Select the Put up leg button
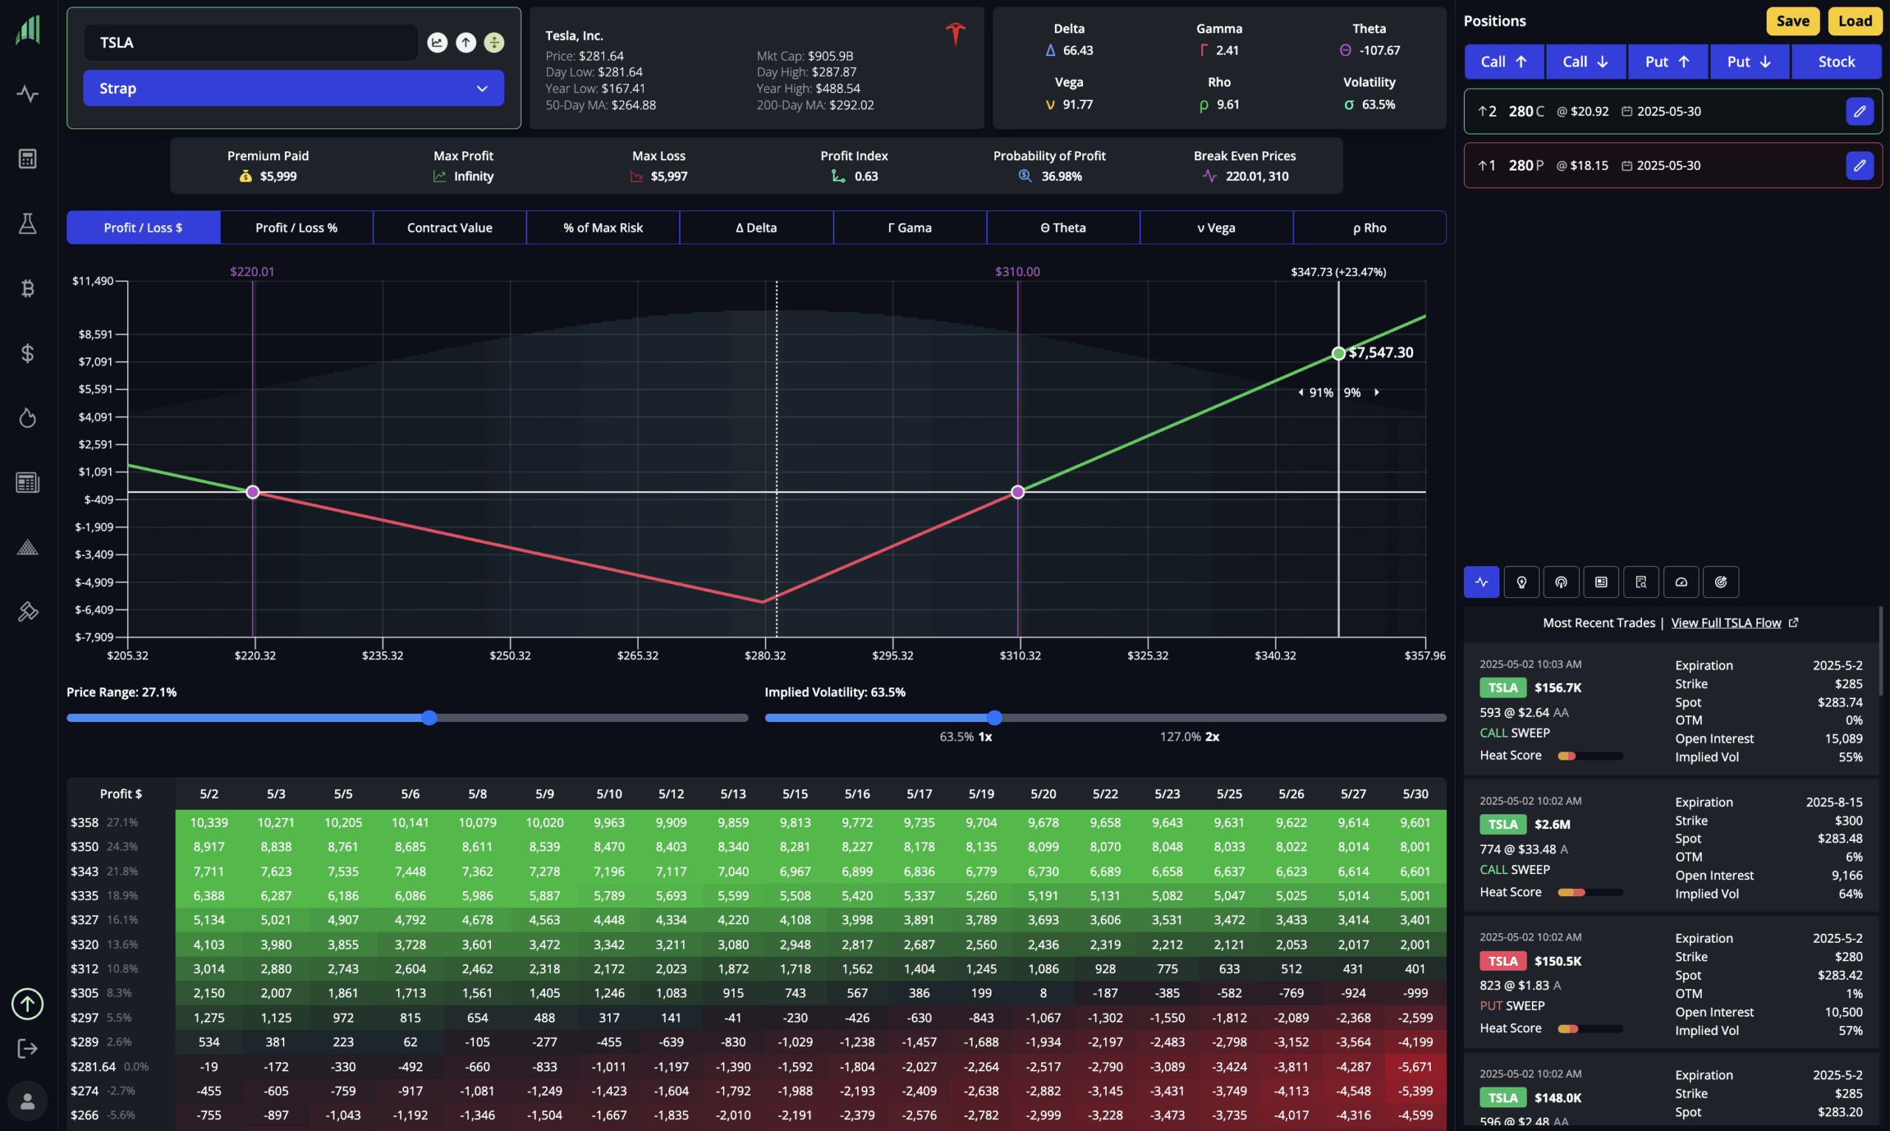 click(x=1668, y=62)
